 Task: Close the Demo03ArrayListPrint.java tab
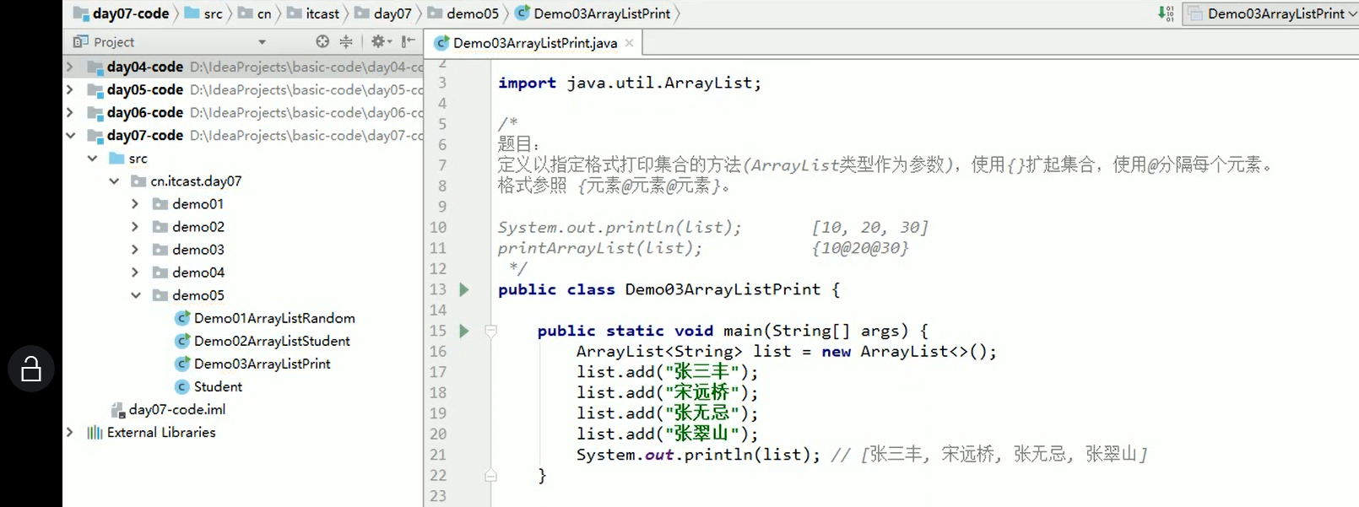point(629,42)
